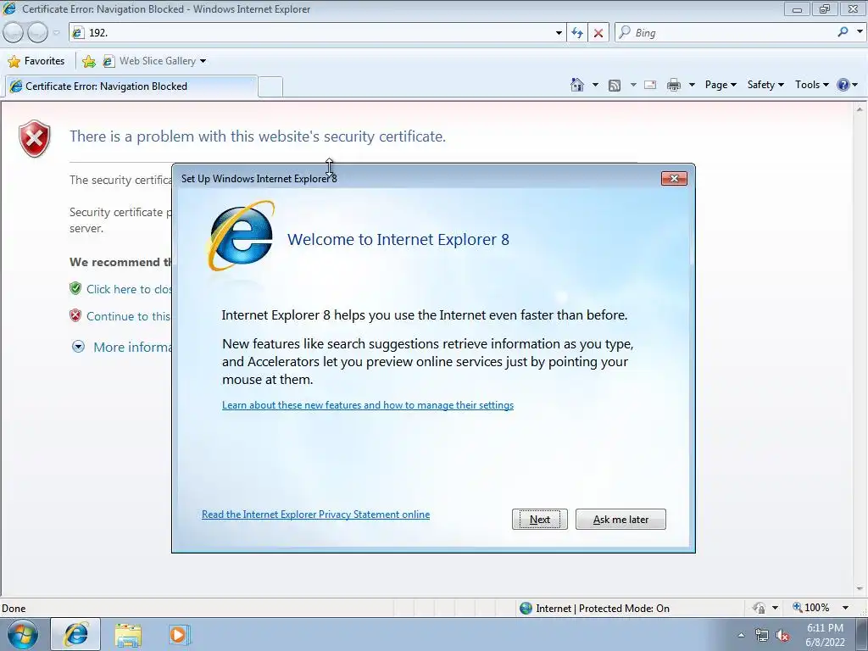This screenshot has width=868, height=651.
Task: Click Continue to this website link
Action: click(129, 316)
